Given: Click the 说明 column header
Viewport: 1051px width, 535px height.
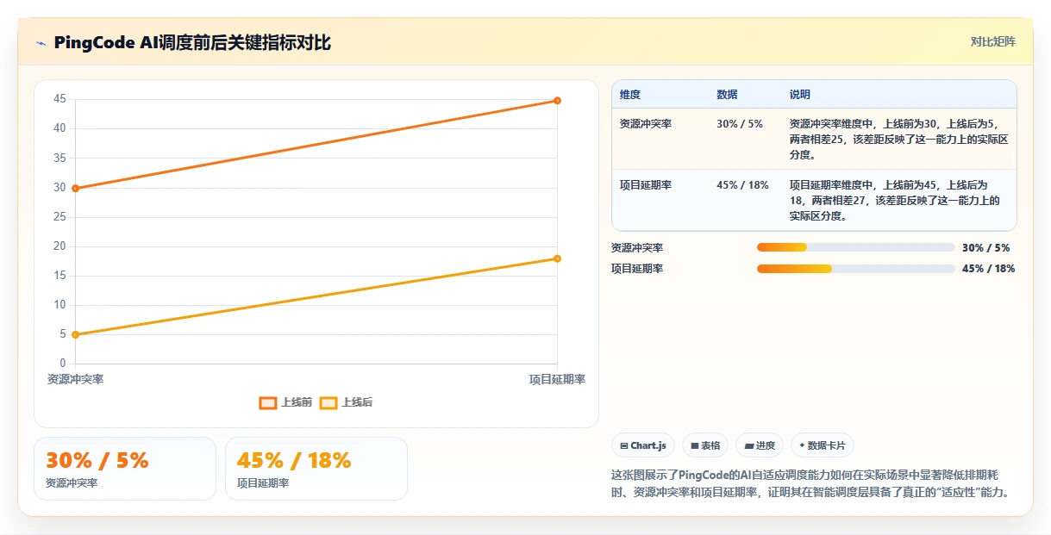Looking at the screenshot, I should pos(800,95).
